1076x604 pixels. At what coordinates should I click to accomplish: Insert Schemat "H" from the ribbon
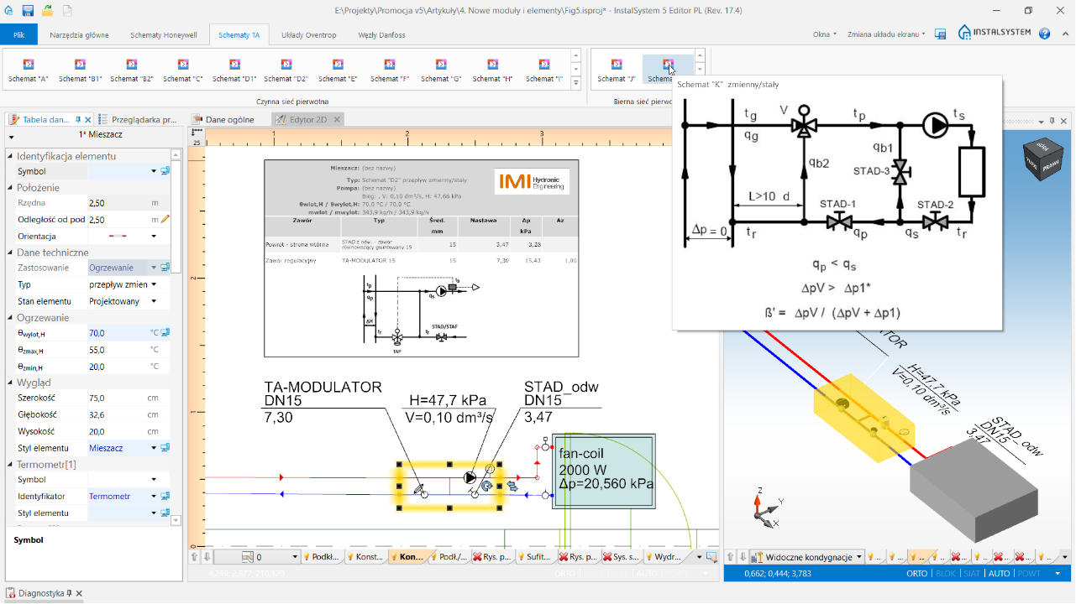coord(492,70)
